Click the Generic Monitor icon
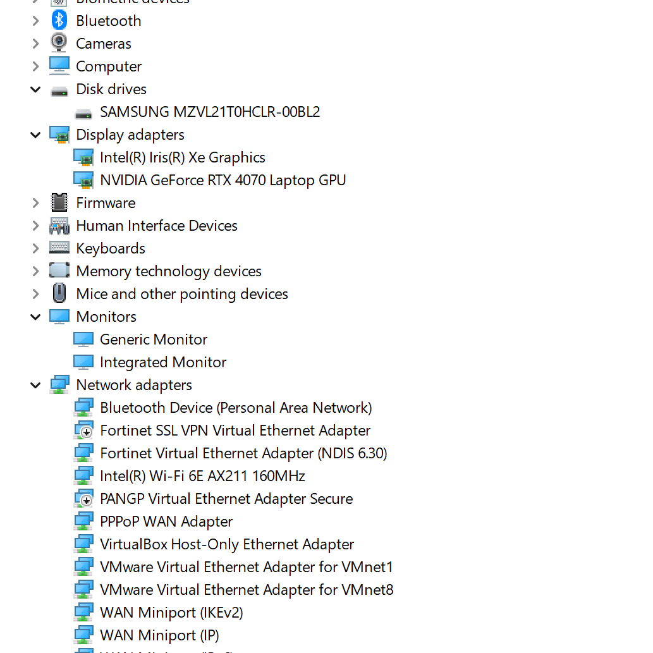Screen dimensions: 653x653 83,339
